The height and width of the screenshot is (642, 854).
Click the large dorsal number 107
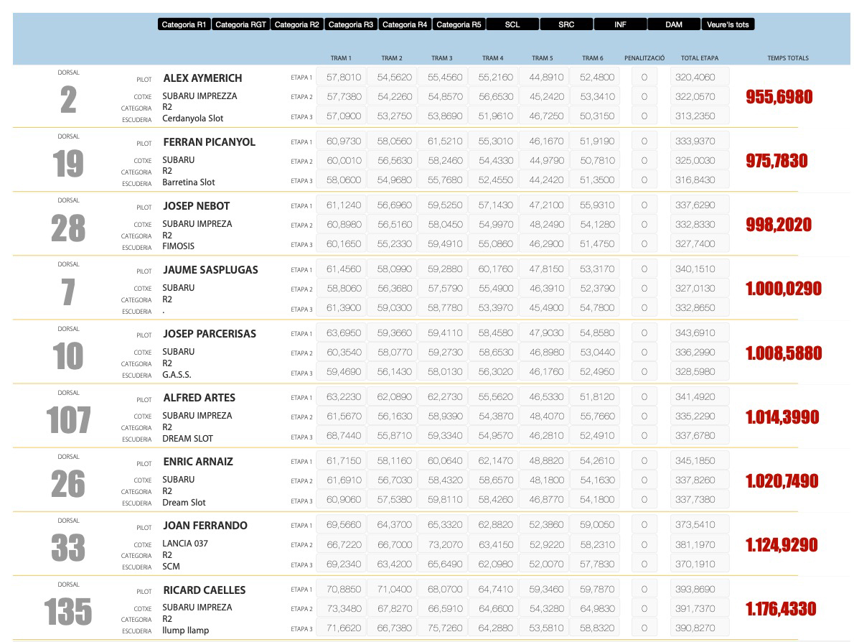pyautogui.click(x=69, y=420)
